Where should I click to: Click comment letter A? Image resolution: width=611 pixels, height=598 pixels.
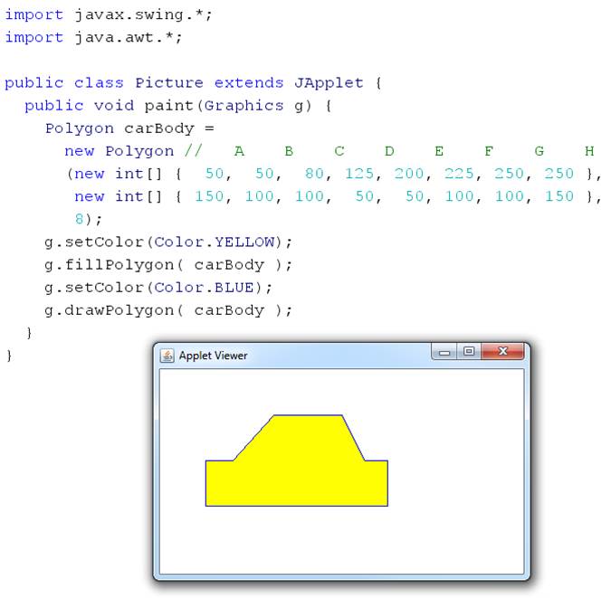point(239,151)
